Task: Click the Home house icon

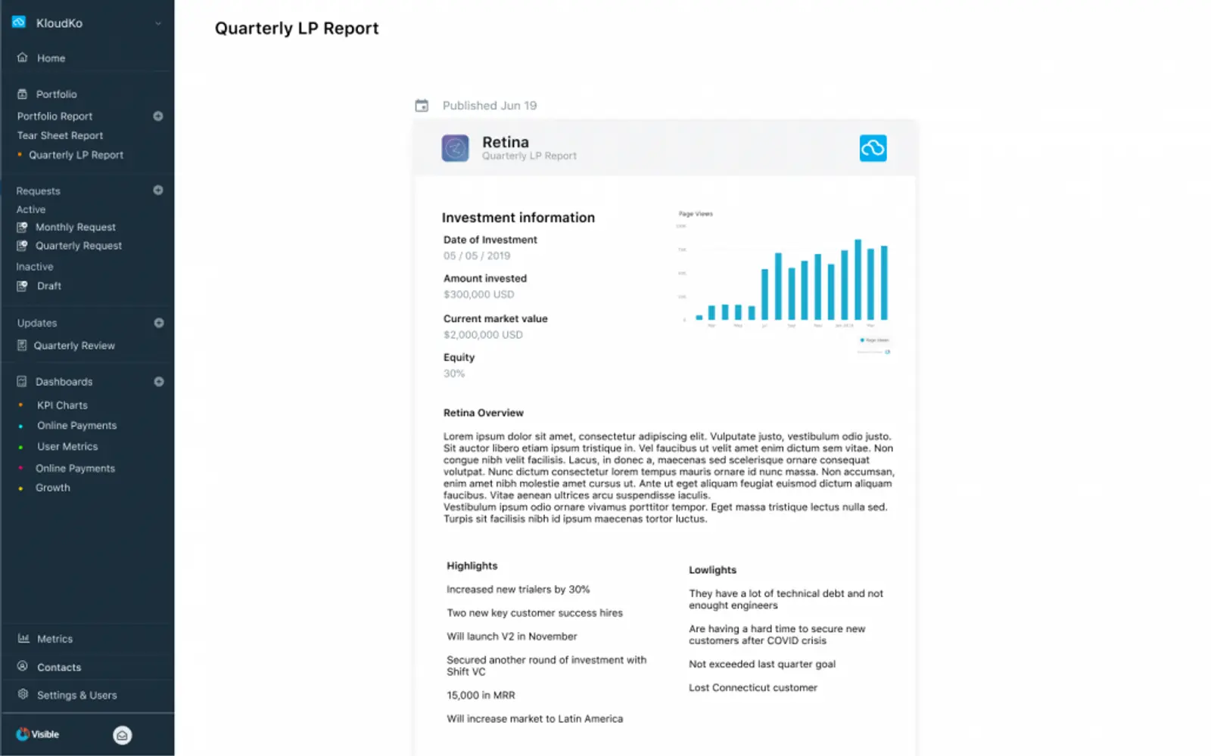Action: [23, 57]
